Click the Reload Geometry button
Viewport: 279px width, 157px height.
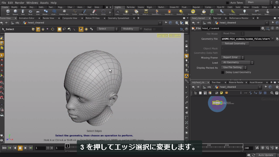tap(235, 44)
